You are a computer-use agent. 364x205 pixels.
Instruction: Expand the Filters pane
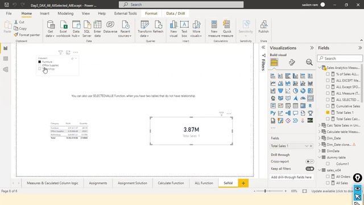263,47
